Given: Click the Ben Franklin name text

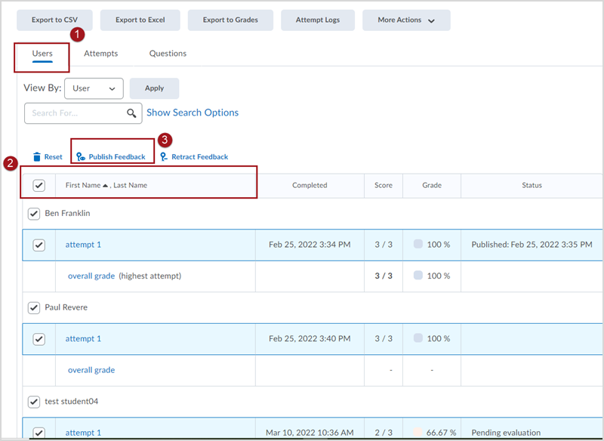Looking at the screenshot, I should click(67, 214).
